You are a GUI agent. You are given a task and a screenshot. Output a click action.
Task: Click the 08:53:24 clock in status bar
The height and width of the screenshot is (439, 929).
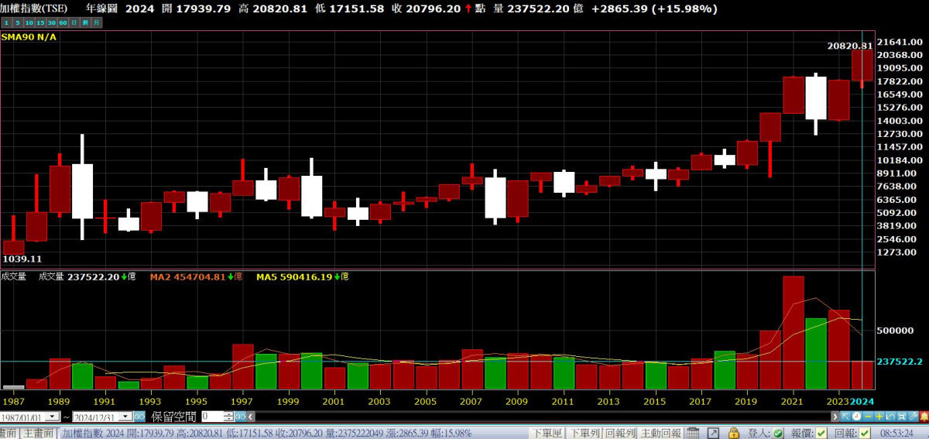(896, 433)
